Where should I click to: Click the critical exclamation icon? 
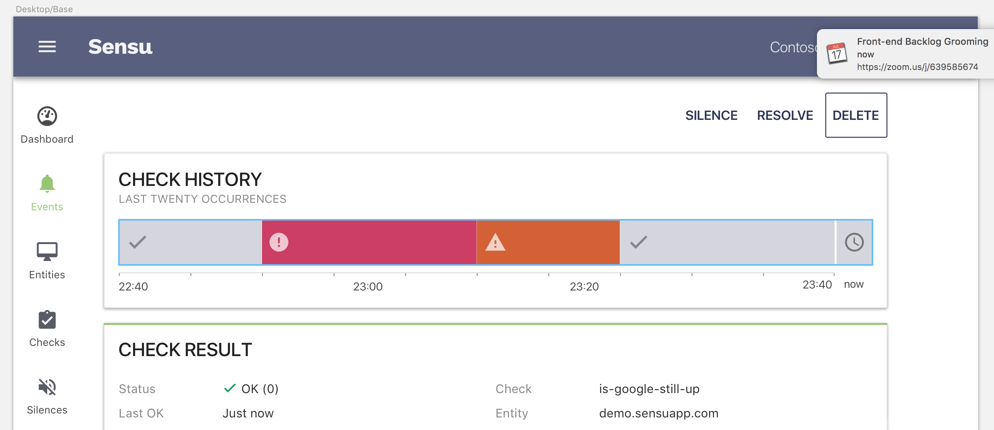[279, 242]
